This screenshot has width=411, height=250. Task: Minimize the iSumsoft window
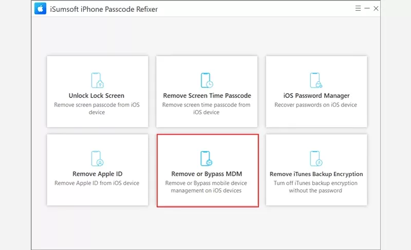click(x=367, y=8)
